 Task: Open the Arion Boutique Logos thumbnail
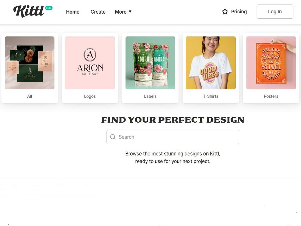click(x=90, y=63)
